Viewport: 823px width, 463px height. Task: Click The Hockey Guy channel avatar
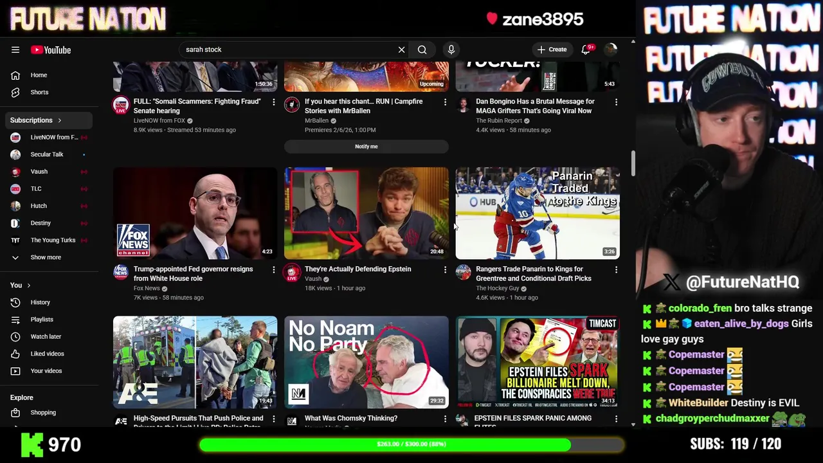tap(463, 273)
